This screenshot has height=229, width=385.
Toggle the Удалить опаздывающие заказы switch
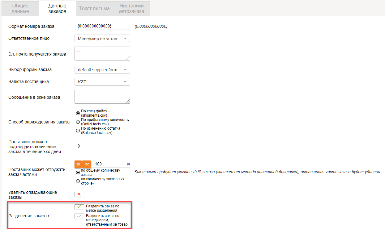coord(79,194)
